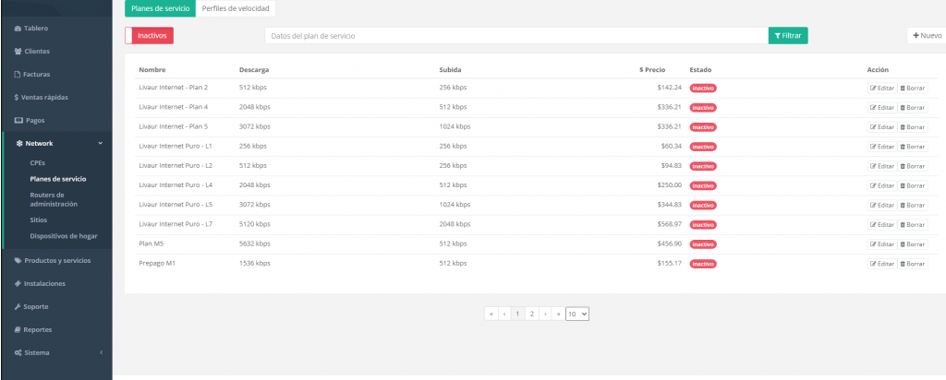Select page 2 in pagination
946x380 pixels.
[531, 314]
